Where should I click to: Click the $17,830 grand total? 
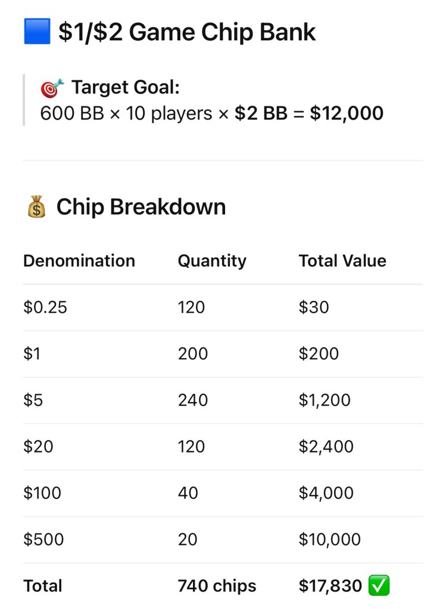coord(330,586)
